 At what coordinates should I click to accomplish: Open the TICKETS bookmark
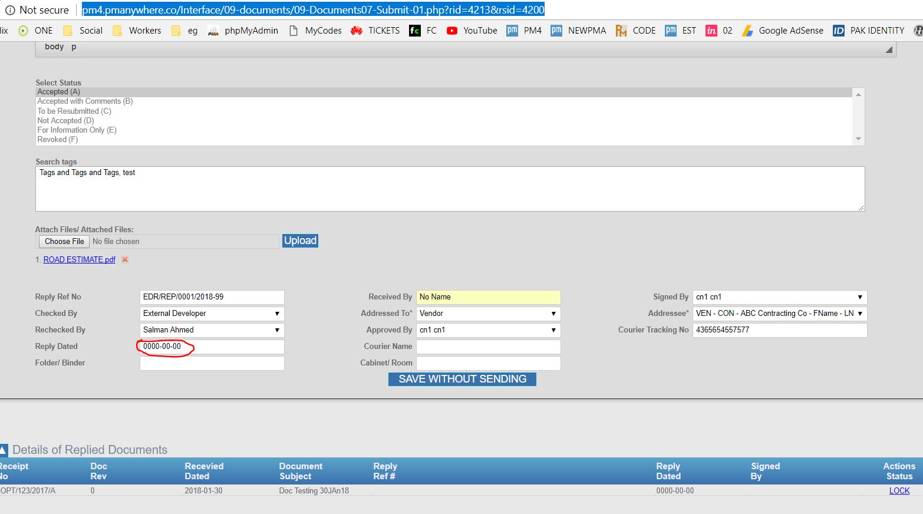tap(375, 31)
